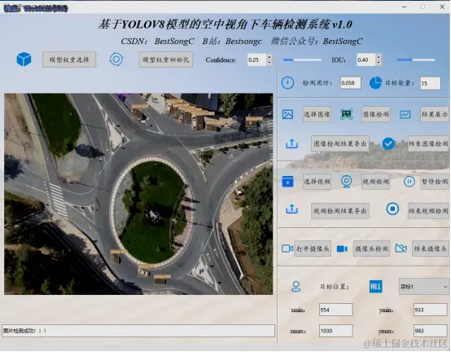
Task: Click the IOU slider track
Action: [416, 59]
